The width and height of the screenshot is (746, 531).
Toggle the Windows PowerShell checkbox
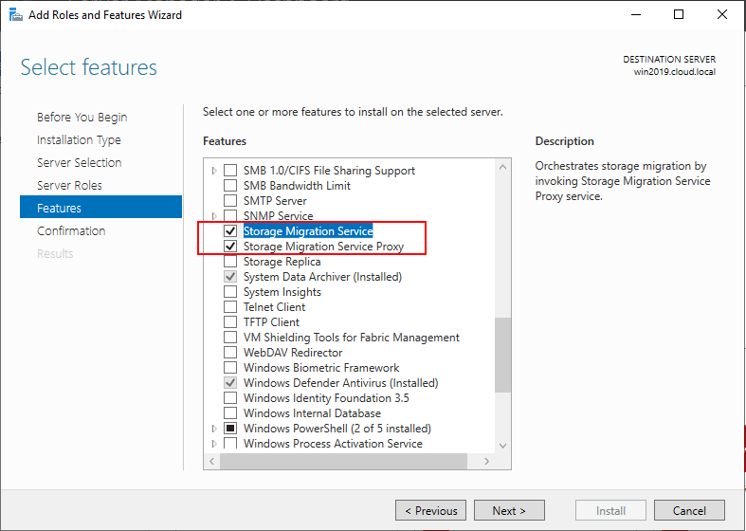tap(230, 429)
